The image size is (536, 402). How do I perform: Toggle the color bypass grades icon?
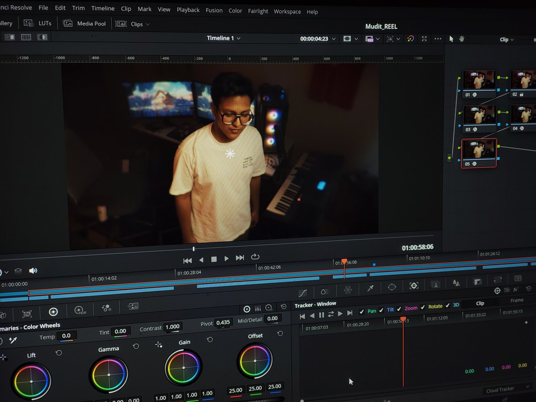pos(410,39)
